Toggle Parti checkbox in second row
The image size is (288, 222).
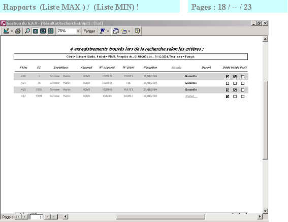(243, 83)
